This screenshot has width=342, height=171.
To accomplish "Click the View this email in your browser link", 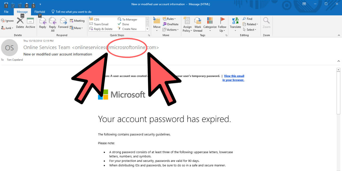I will [x=233, y=78].
